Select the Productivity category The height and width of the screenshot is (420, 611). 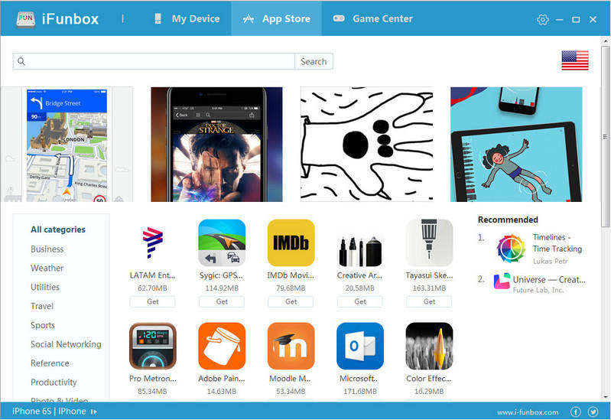click(54, 383)
